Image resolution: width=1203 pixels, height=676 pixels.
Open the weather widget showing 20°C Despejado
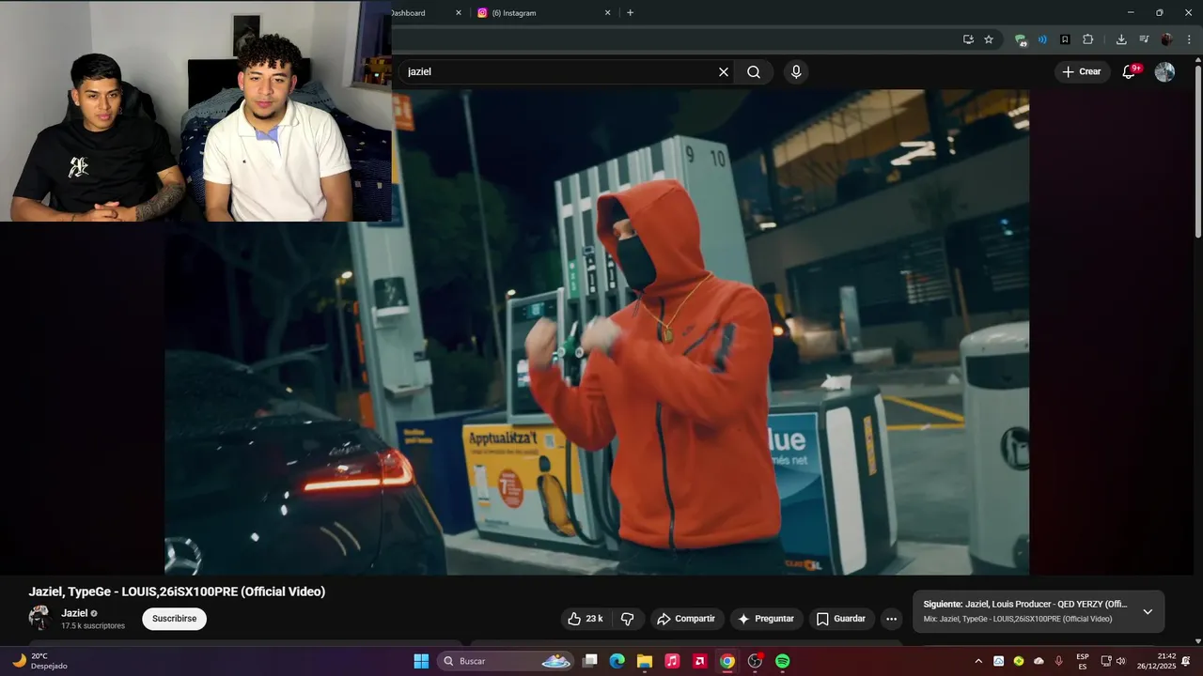tap(40, 661)
